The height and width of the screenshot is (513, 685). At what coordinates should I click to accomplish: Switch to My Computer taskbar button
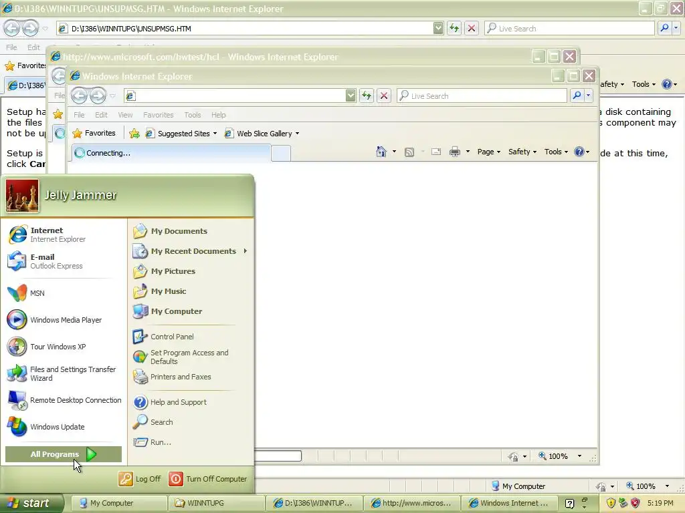(x=118, y=503)
